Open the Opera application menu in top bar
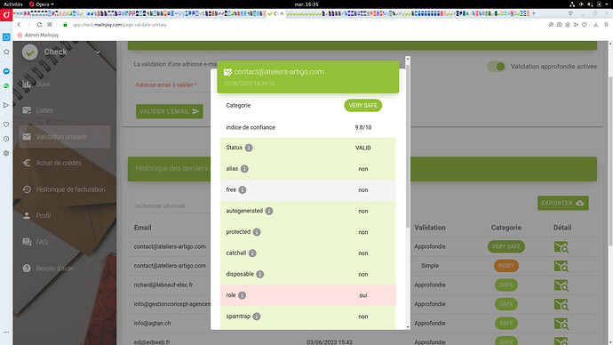 point(42,4)
